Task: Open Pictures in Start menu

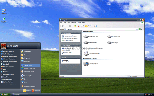Action: (25, 55)
